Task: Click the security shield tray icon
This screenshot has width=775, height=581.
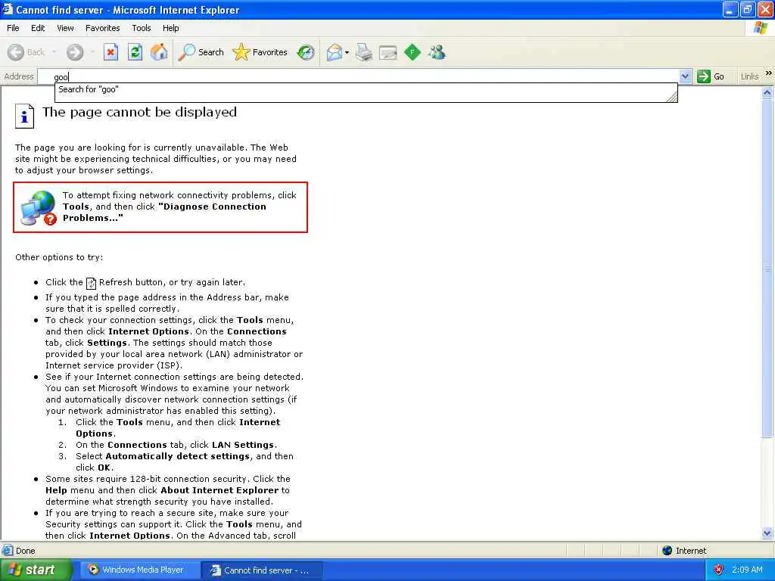Action: coord(719,570)
